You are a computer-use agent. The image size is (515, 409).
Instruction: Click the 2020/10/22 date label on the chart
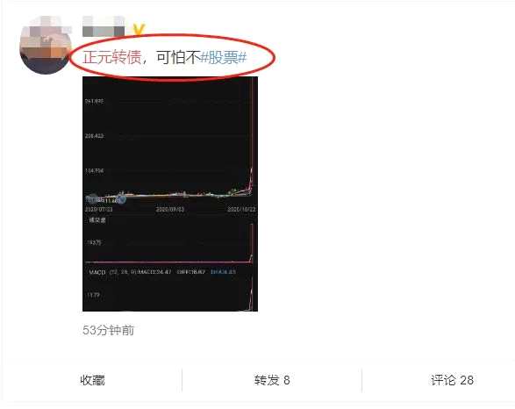242,209
